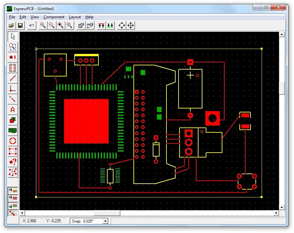Toggle the top layer arrows button
The width and height of the screenshot is (294, 233).
(x=101, y=25)
